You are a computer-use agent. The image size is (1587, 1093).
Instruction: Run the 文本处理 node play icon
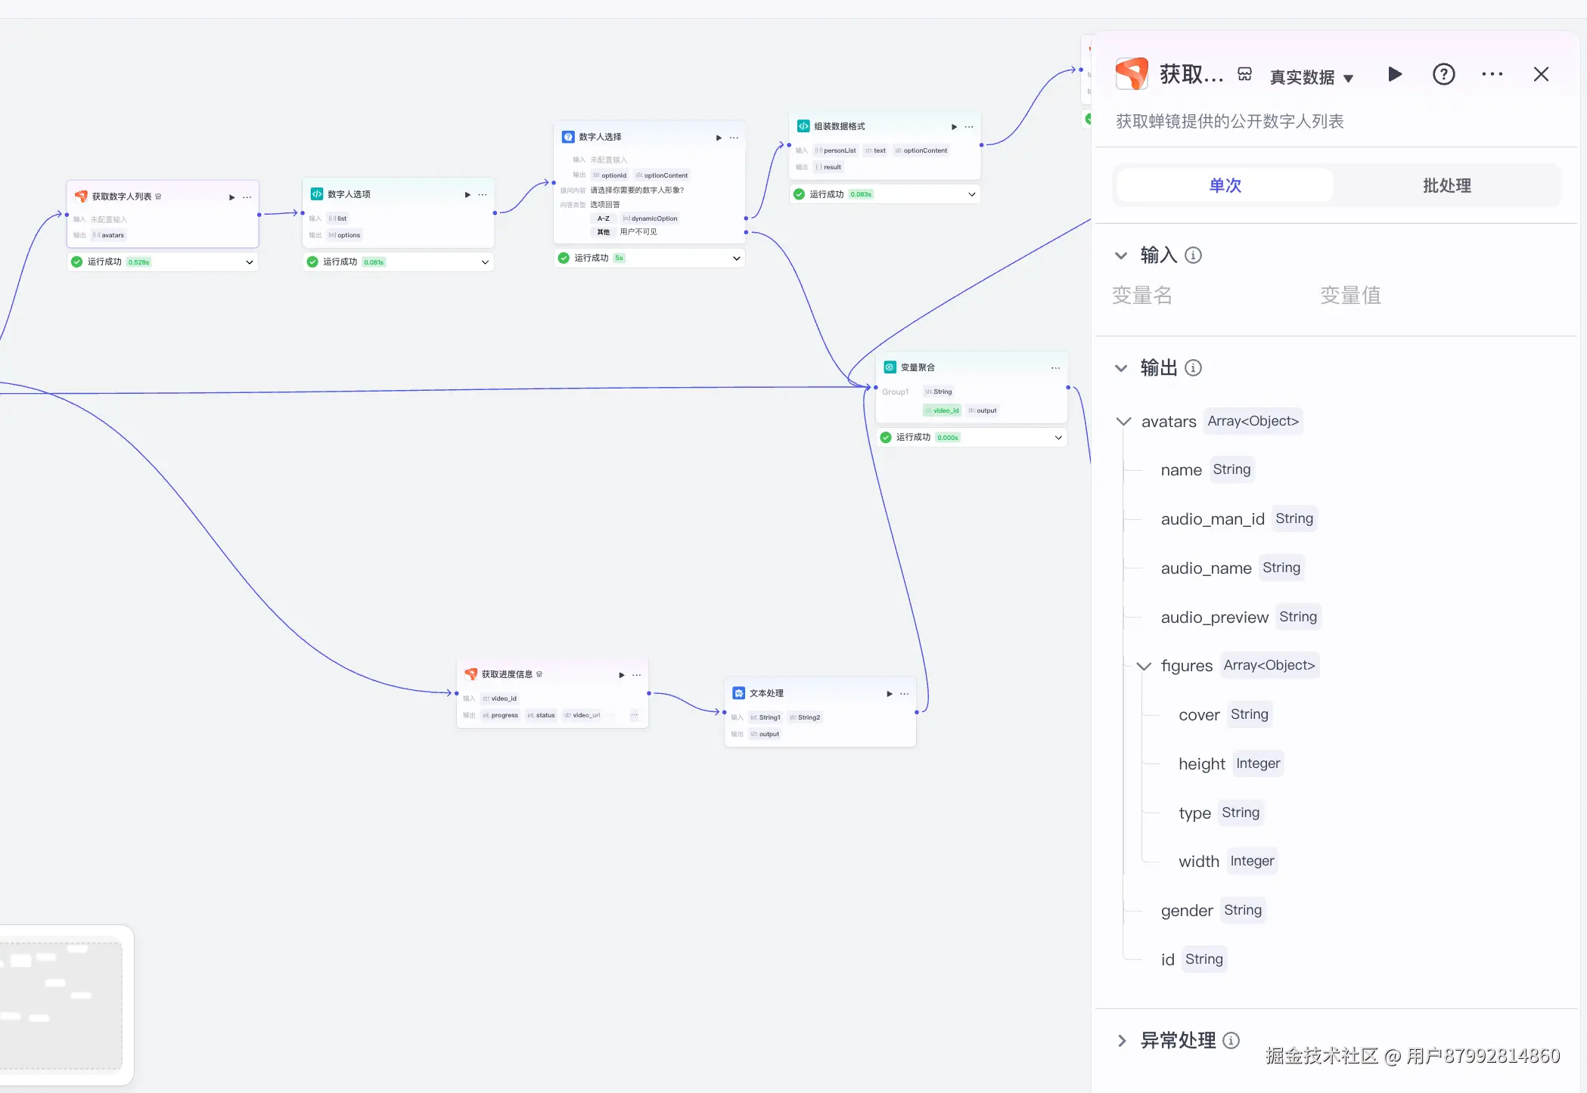pos(890,694)
